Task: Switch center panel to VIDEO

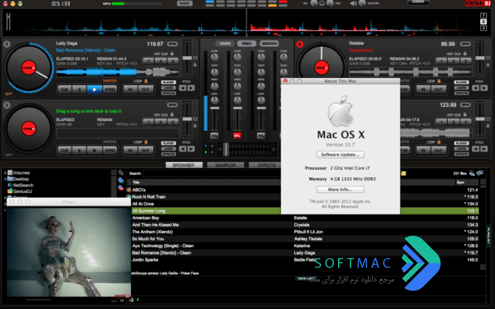Action: coord(246,43)
